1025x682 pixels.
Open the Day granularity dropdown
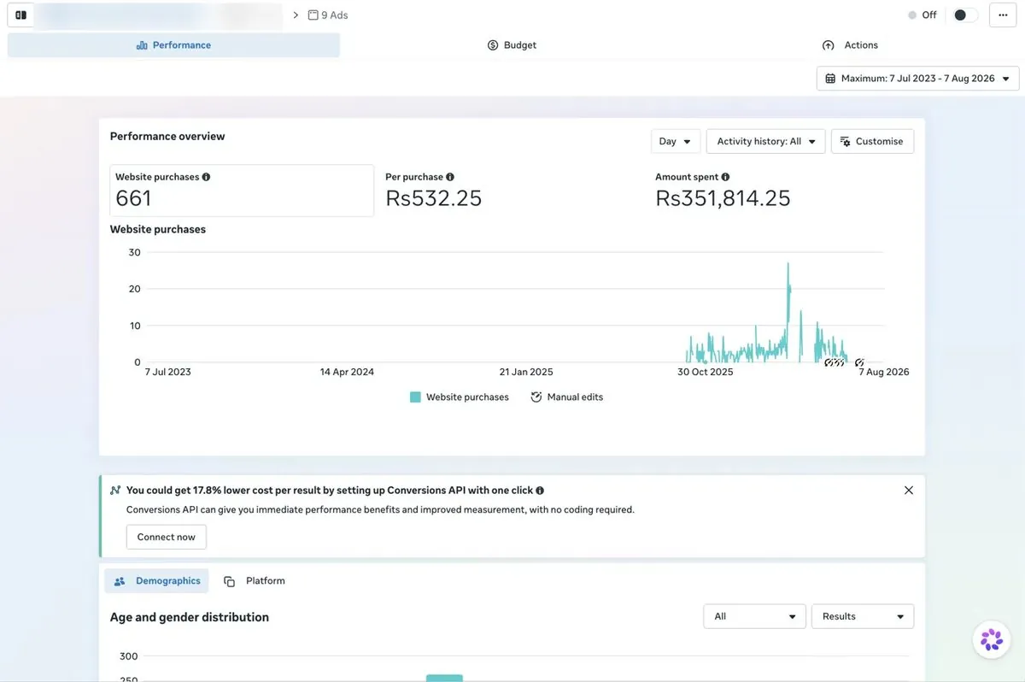(x=676, y=141)
